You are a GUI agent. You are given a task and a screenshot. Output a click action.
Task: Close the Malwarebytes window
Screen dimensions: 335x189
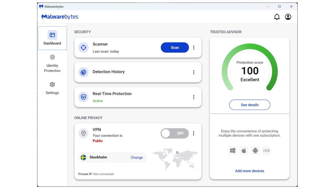291,6
